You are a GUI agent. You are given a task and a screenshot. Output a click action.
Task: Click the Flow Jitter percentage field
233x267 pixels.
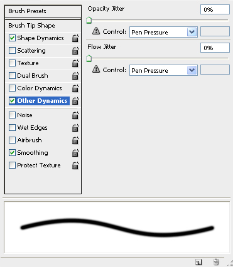215,48
